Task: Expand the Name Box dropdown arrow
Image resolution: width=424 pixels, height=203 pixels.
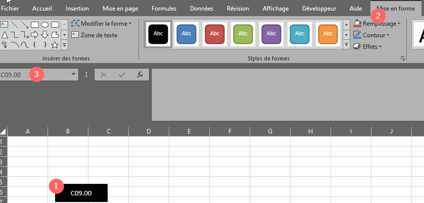Action: (x=74, y=75)
